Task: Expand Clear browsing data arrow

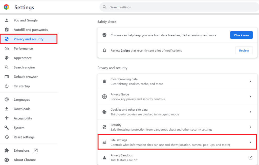Action: [x=250, y=81]
